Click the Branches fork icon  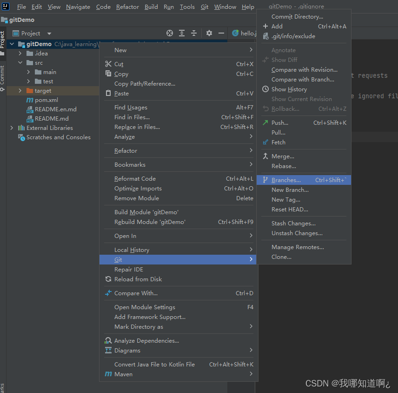(265, 180)
